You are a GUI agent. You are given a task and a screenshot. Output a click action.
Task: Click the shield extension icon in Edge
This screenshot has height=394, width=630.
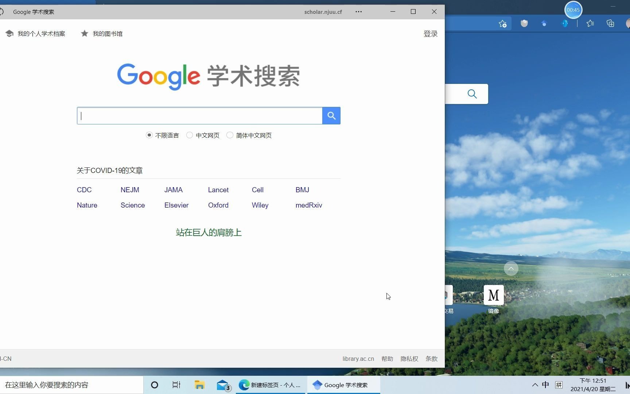(524, 24)
